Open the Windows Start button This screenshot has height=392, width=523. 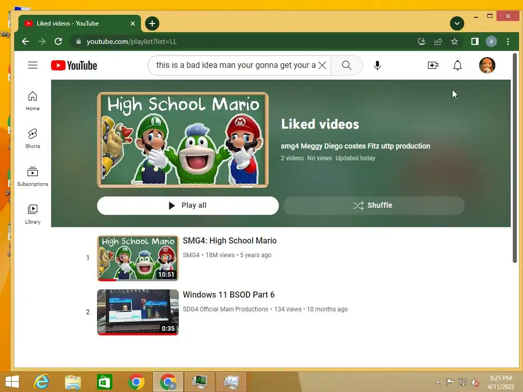point(12,382)
